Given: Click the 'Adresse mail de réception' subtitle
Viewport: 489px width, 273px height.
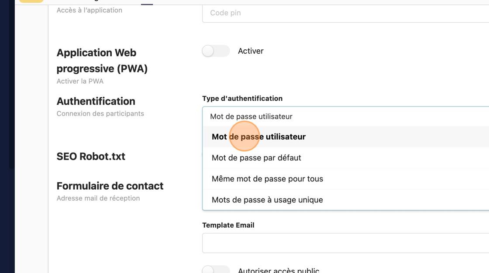Looking at the screenshot, I should [x=98, y=198].
